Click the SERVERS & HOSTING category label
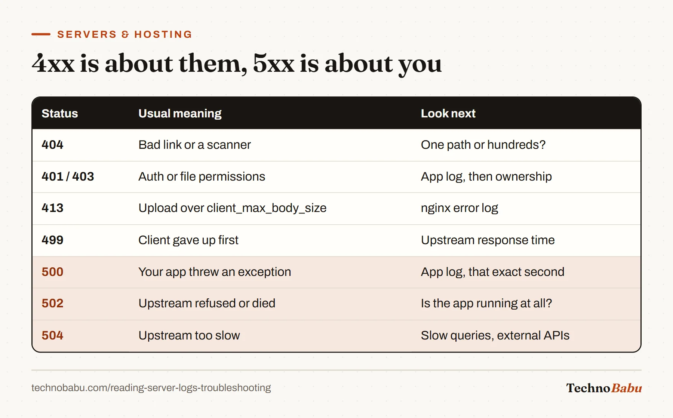673x418 pixels. point(125,34)
